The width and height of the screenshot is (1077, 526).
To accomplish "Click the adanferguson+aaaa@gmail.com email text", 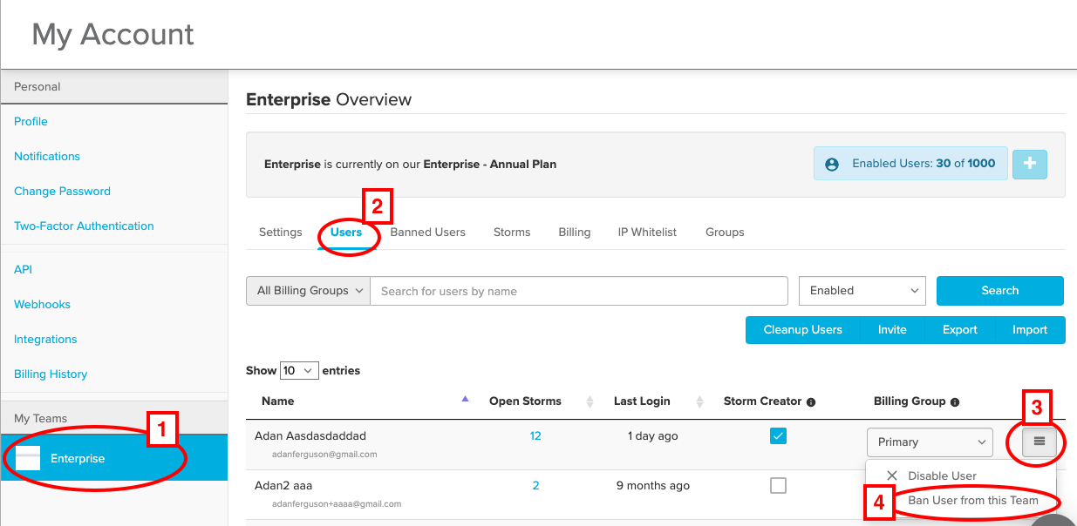I will click(x=337, y=504).
